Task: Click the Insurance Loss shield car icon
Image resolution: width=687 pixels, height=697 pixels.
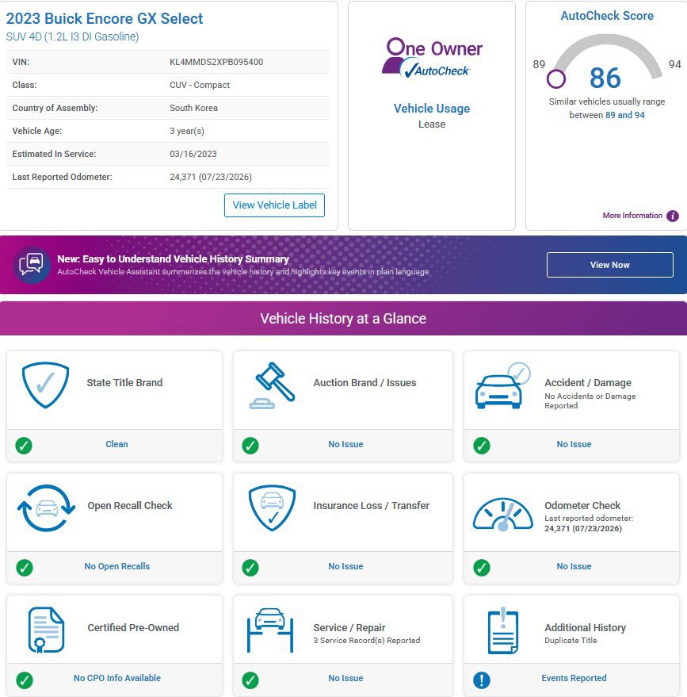Action: (273, 507)
